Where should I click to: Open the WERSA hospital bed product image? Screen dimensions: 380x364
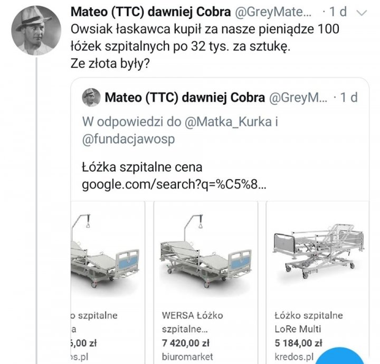(205, 250)
